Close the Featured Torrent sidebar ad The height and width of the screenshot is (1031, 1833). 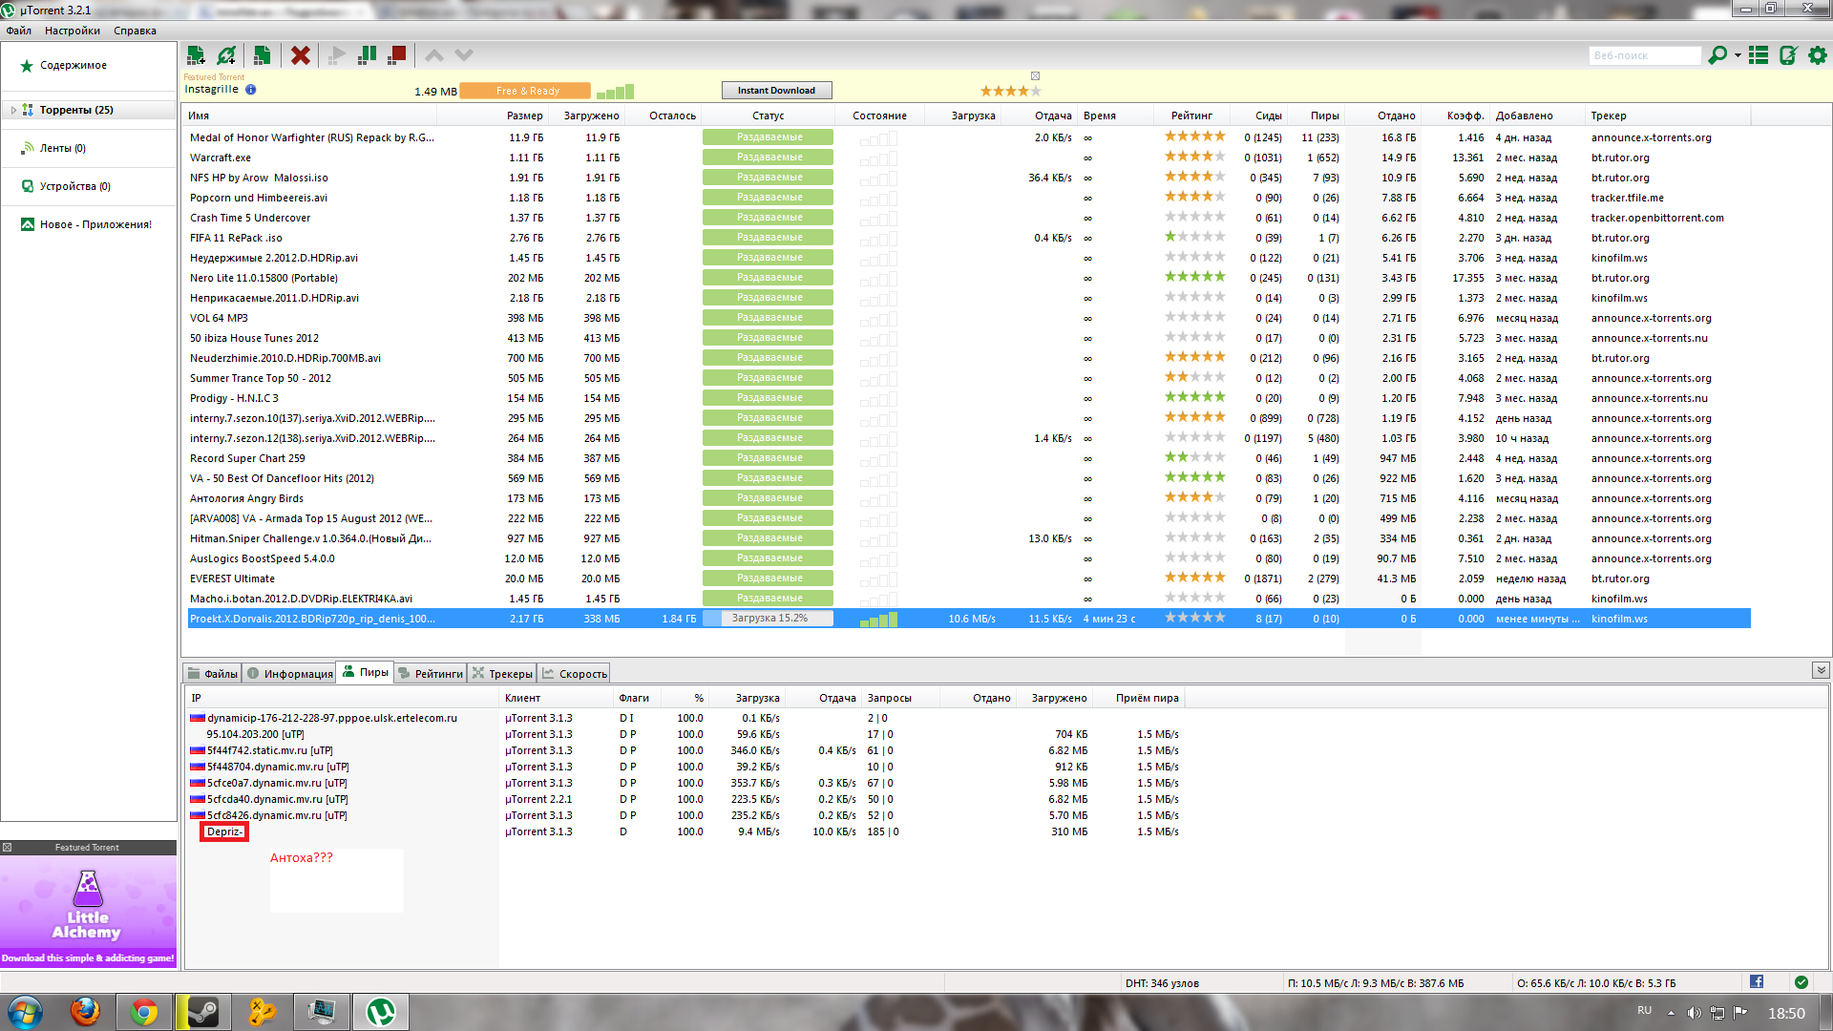click(7, 848)
